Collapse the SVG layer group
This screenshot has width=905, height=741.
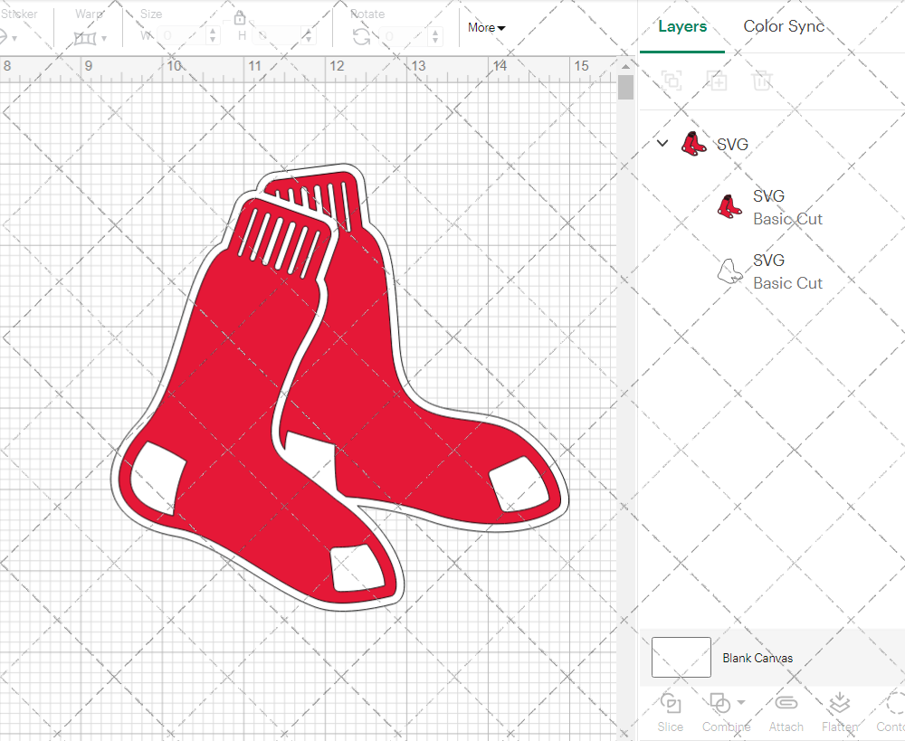662,143
